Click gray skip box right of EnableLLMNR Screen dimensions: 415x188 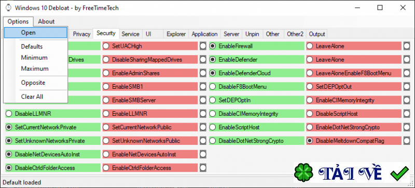203,114
